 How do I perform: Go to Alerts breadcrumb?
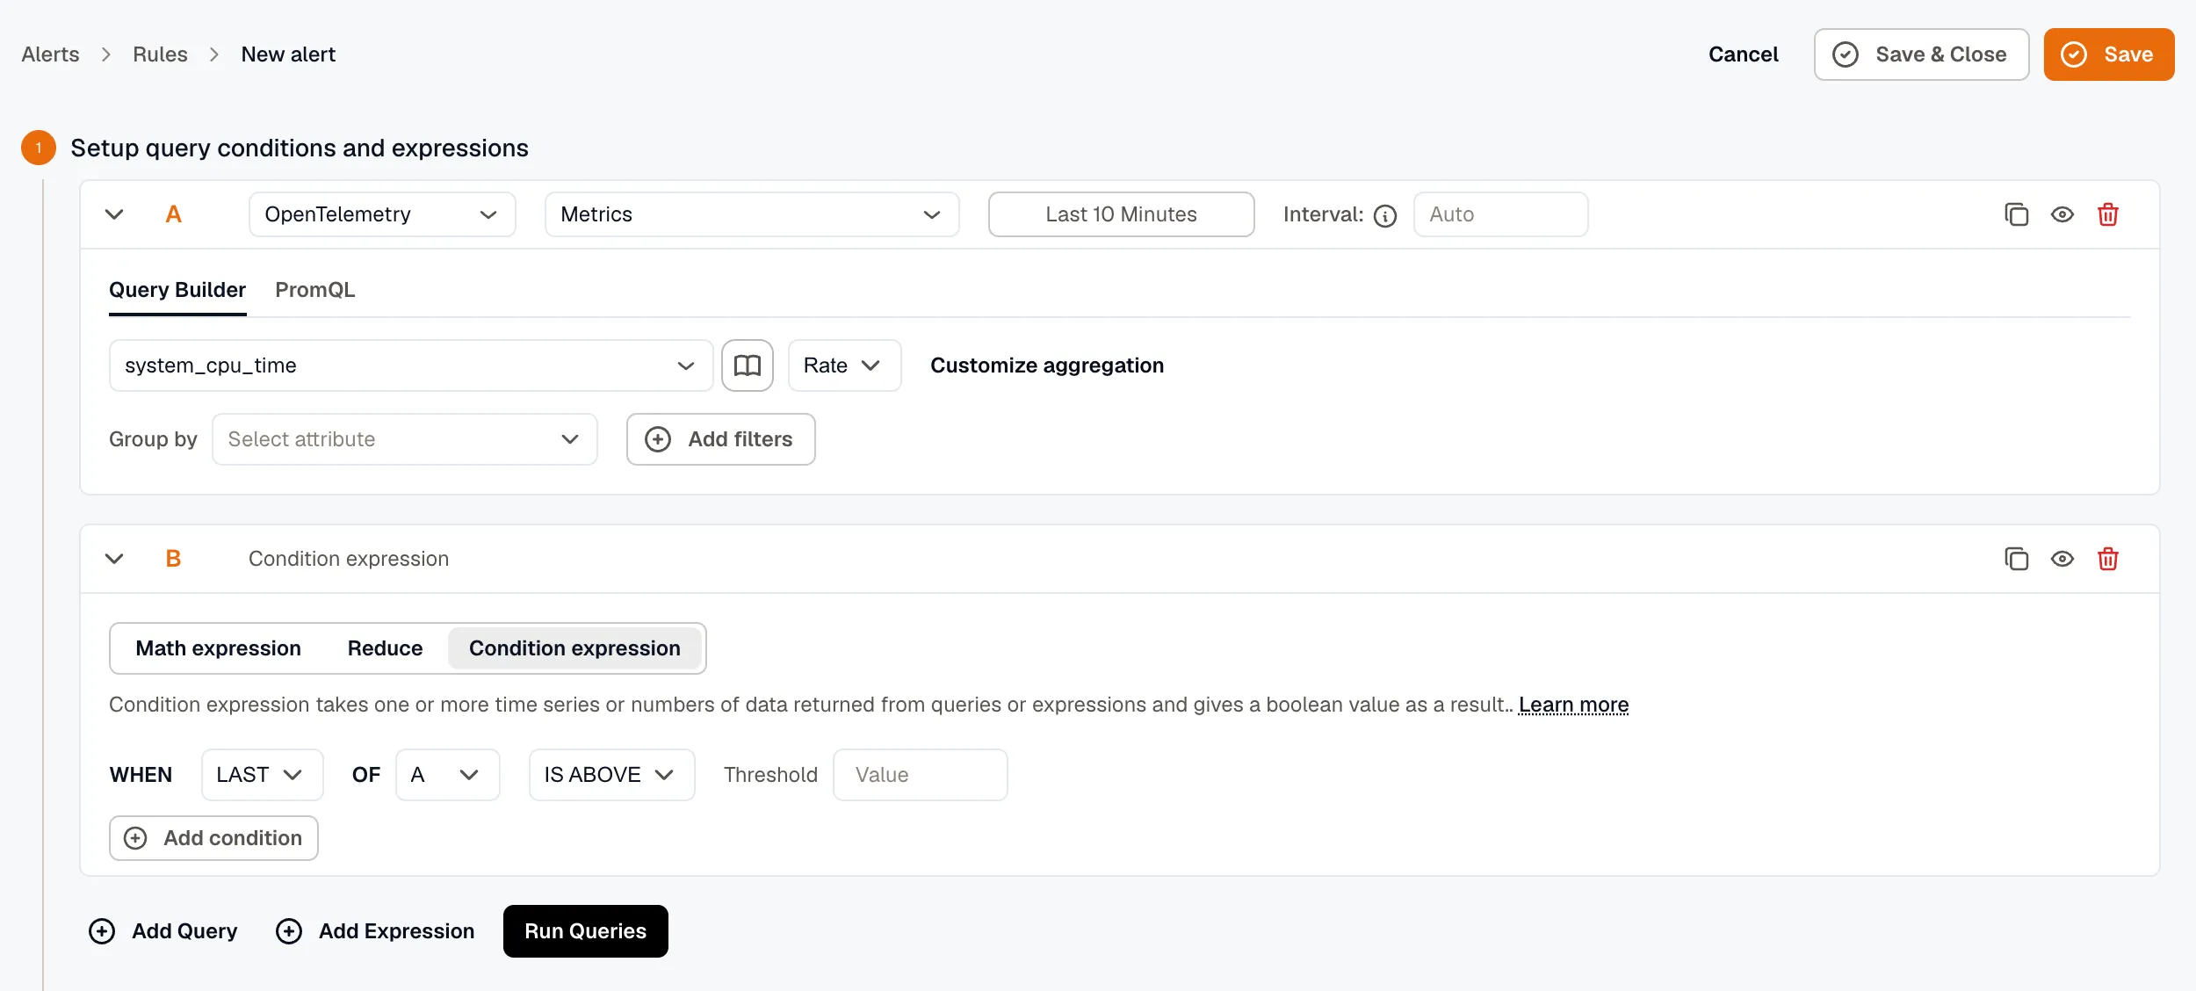point(50,54)
